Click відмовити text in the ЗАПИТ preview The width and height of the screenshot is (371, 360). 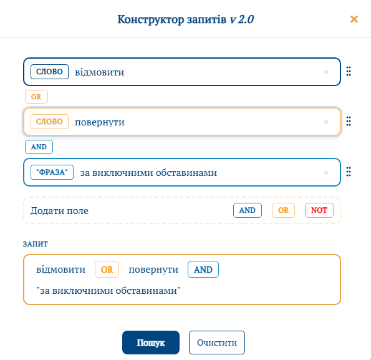click(x=60, y=270)
